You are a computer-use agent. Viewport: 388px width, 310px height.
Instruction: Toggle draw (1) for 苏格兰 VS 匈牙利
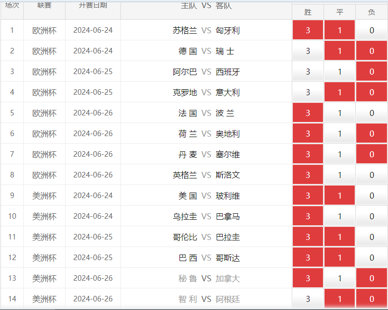(x=340, y=30)
